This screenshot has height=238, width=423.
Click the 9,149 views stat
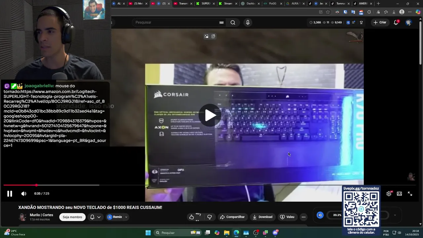(336, 22)
